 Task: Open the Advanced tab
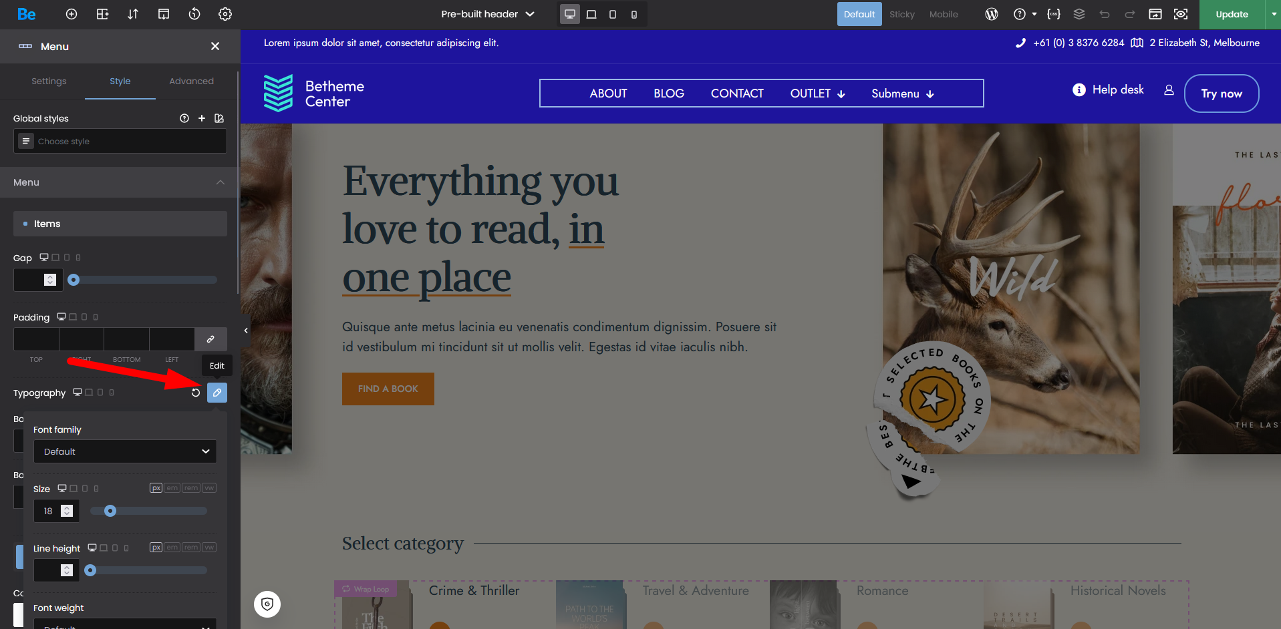click(x=191, y=81)
